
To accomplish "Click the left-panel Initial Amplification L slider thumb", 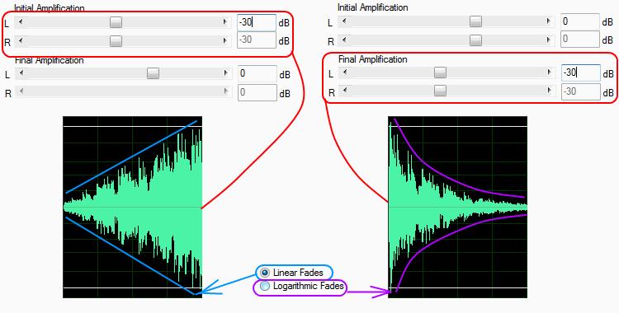I will pyautogui.click(x=116, y=22).
